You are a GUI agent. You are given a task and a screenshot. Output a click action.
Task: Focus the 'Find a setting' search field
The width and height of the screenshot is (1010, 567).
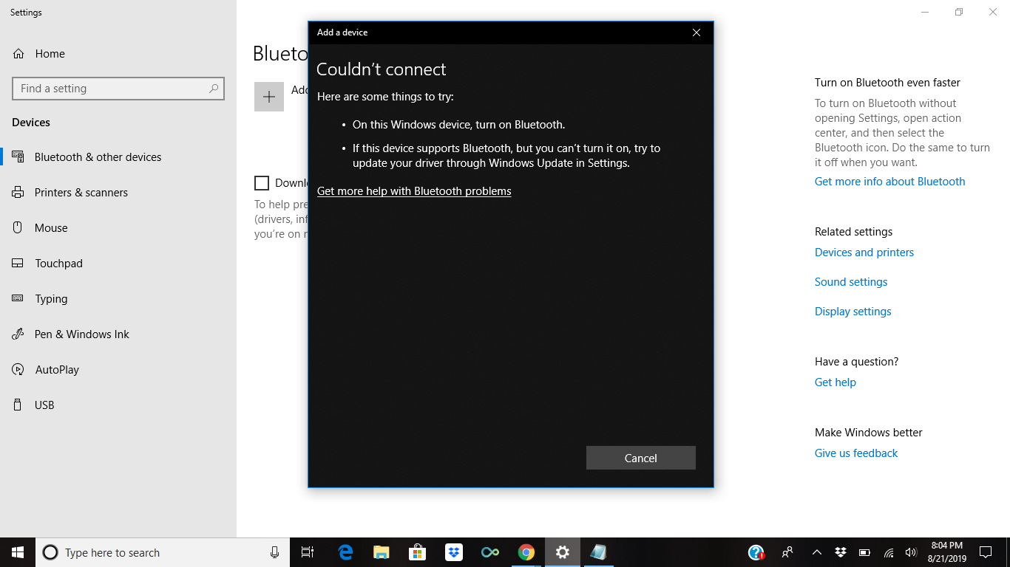pyautogui.click(x=118, y=89)
